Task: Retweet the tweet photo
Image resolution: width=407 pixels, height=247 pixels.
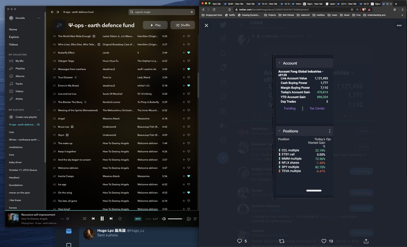Action: [282, 241]
